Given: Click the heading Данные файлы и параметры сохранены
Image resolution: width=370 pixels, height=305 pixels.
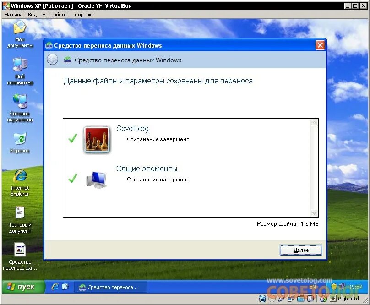Looking at the screenshot, I should pos(158,81).
